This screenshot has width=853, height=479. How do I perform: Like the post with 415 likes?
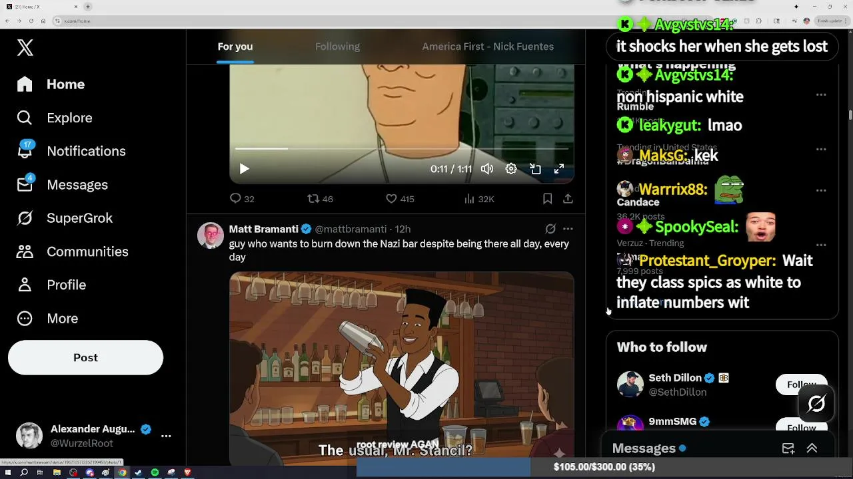(392, 198)
